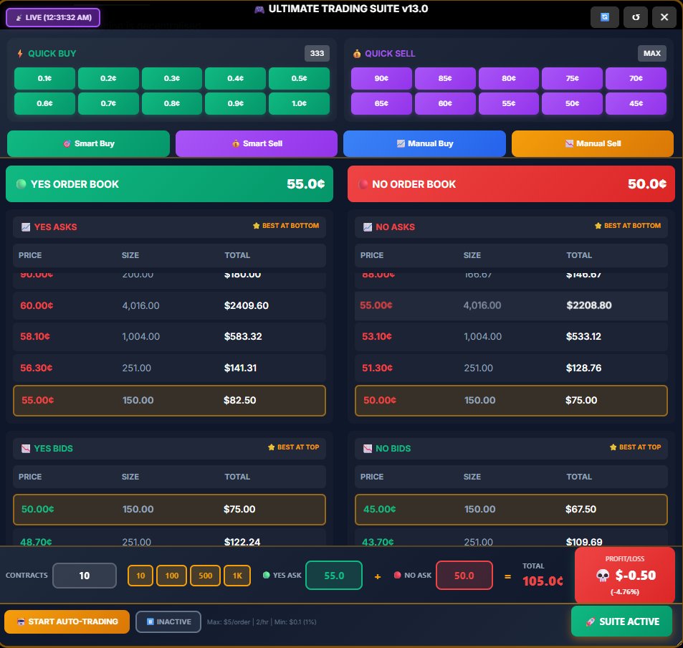Quick sell at 55¢

click(x=509, y=104)
